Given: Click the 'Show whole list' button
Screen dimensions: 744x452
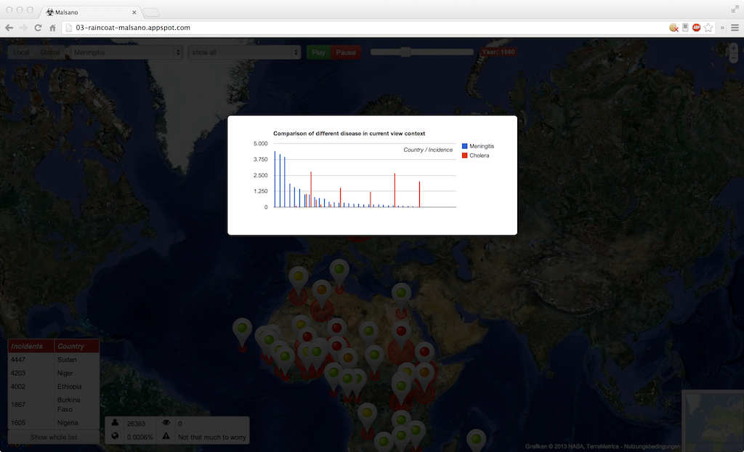Looking at the screenshot, I should pyautogui.click(x=54, y=437).
